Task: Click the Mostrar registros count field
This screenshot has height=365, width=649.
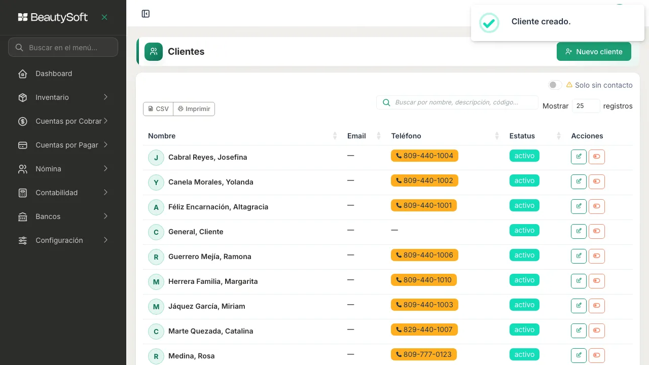Action: (586, 106)
